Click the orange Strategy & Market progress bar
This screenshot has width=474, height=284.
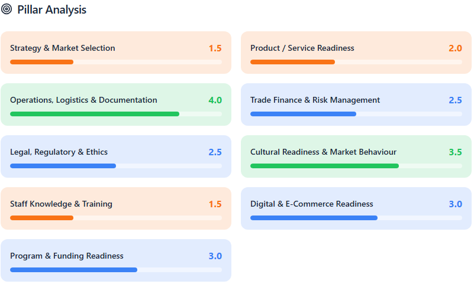pyautogui.click(x=42, y=62)
